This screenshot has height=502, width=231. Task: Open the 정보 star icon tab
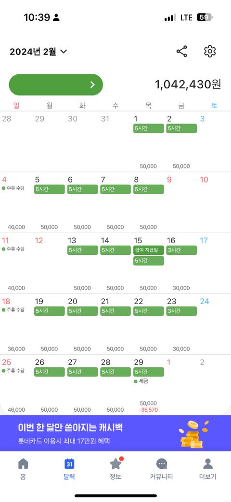[x=115, y=463]
